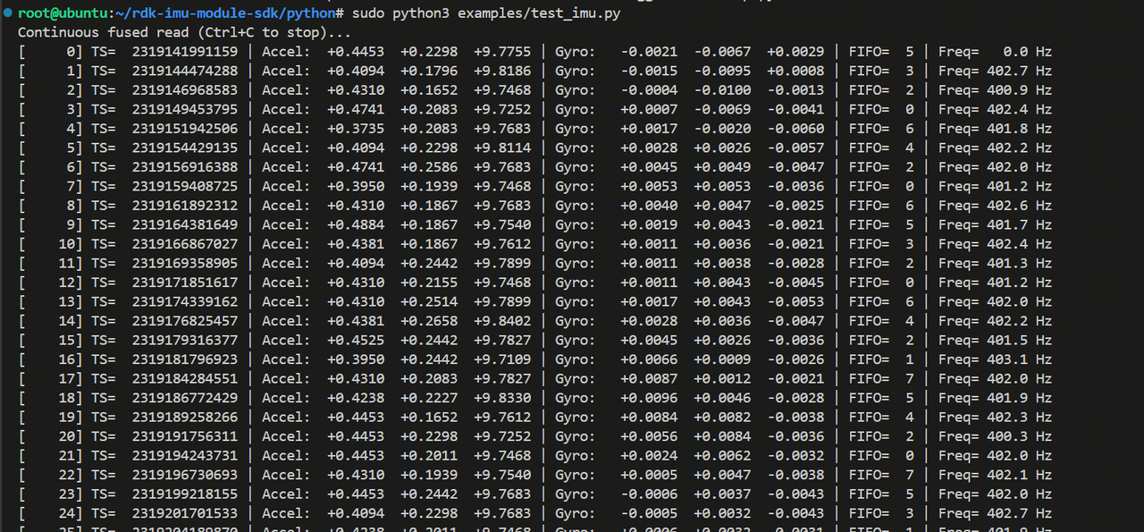The width and height of the screenshot is (1144, 532).
Task: Click timestamp 2319161892312 in row 8
Action: tap(185, 206)
